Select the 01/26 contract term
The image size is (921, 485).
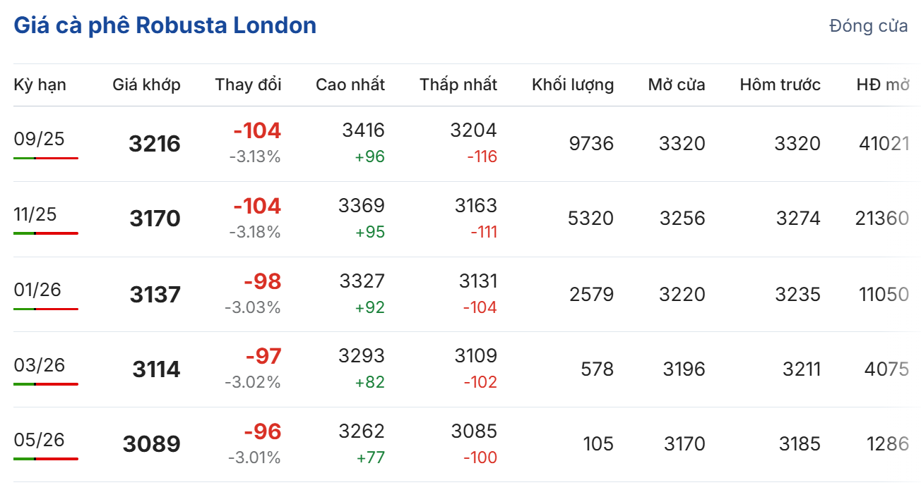(39, 290)
